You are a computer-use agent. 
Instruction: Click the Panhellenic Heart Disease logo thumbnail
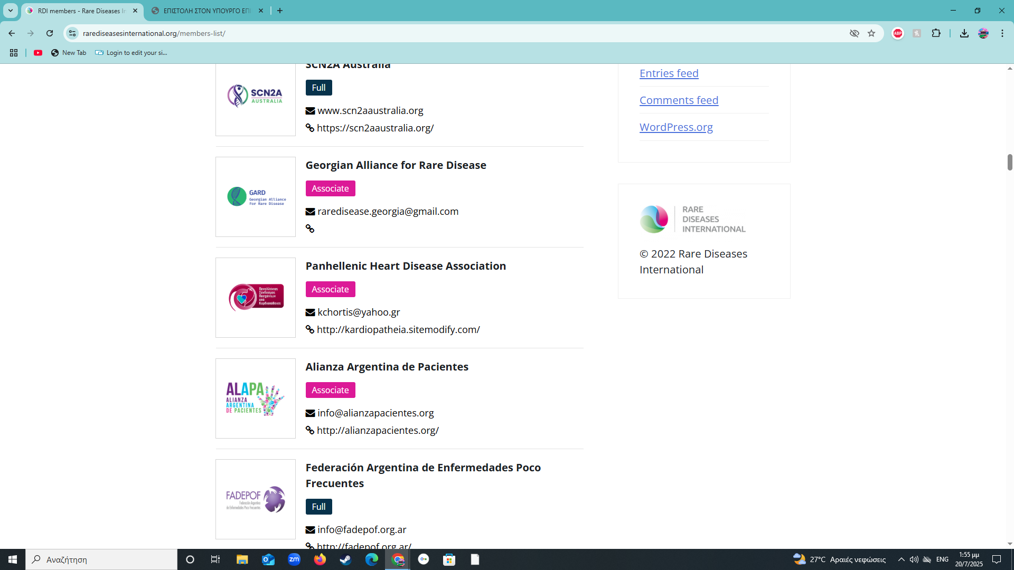256,298
